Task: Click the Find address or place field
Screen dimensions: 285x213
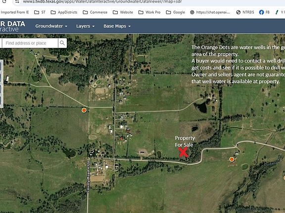Action: coord(30,43)
